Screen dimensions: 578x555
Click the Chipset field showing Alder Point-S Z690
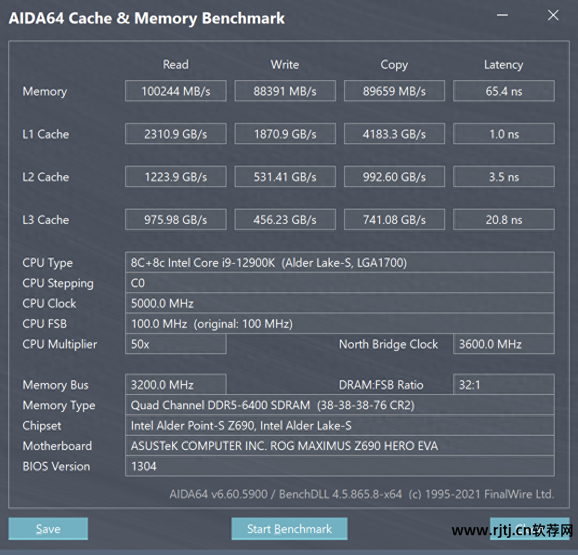tap(340, 425)
